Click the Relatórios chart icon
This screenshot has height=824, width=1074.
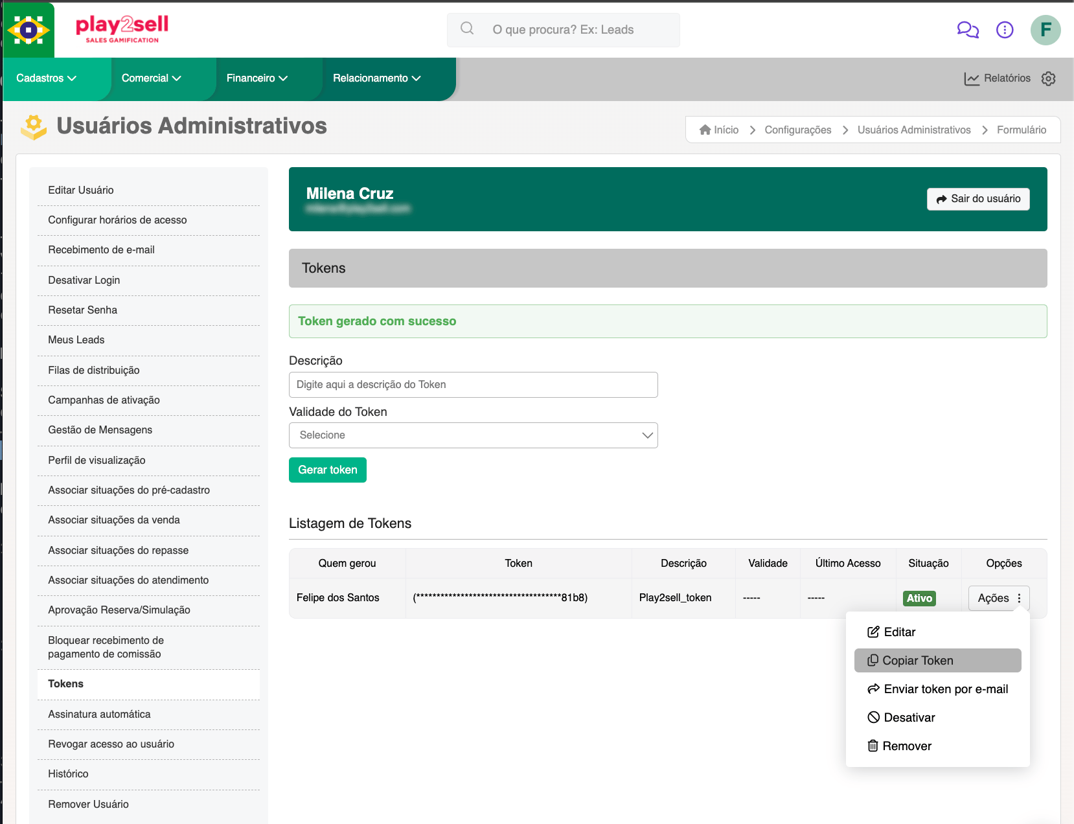pyautogui.click(x=972, y=78)
